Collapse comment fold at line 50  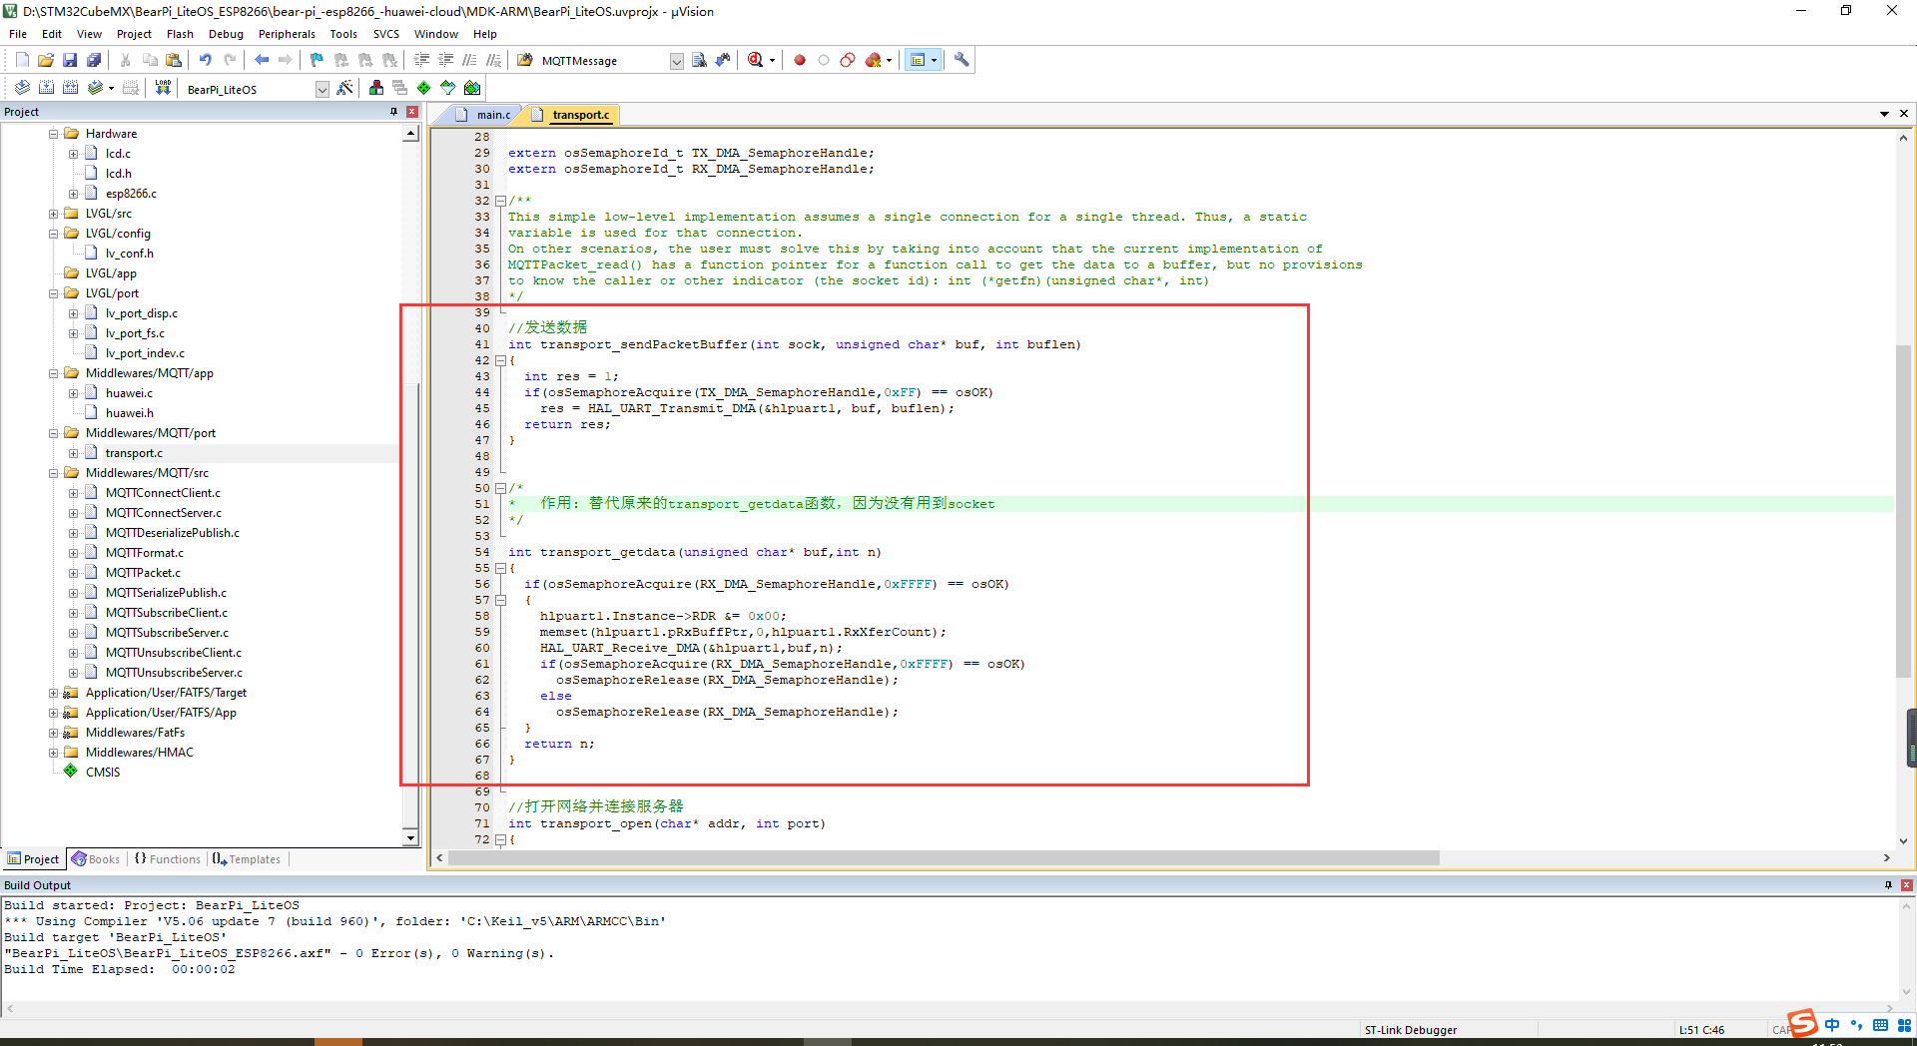(x=500, y=488)
